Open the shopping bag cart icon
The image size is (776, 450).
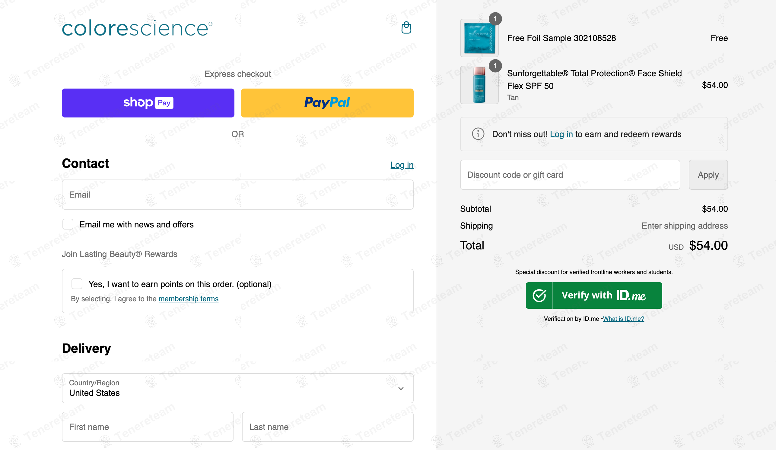coord(406,28)
